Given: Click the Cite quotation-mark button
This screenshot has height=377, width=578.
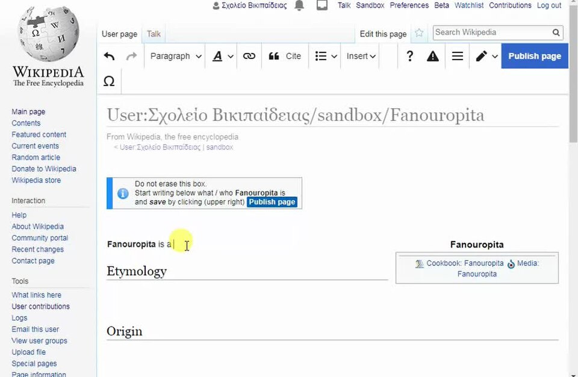Looking at the screenshot, I should coord(285,57).
